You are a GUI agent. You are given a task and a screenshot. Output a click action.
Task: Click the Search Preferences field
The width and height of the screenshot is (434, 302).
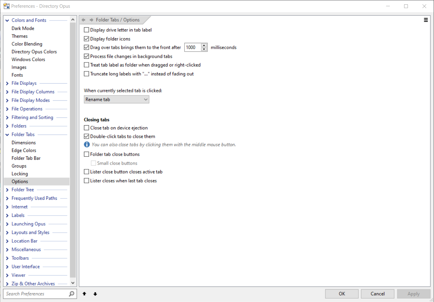(x=36, y=294)
